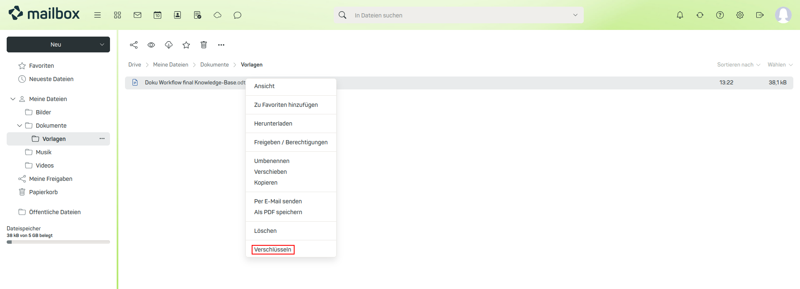800x289 pixels.
Task: Open the Tasks app icon
Action: tap(197, 15)
